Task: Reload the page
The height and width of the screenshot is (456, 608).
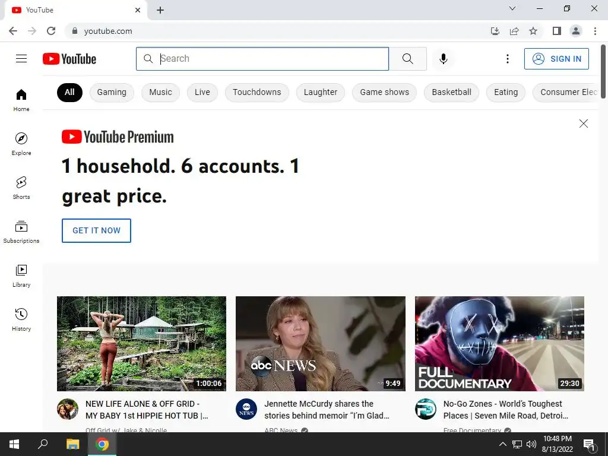Action: pos(51,31)
